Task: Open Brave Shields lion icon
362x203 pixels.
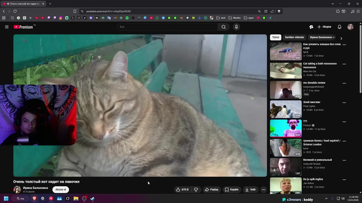Action: click(x=279, y=11)
